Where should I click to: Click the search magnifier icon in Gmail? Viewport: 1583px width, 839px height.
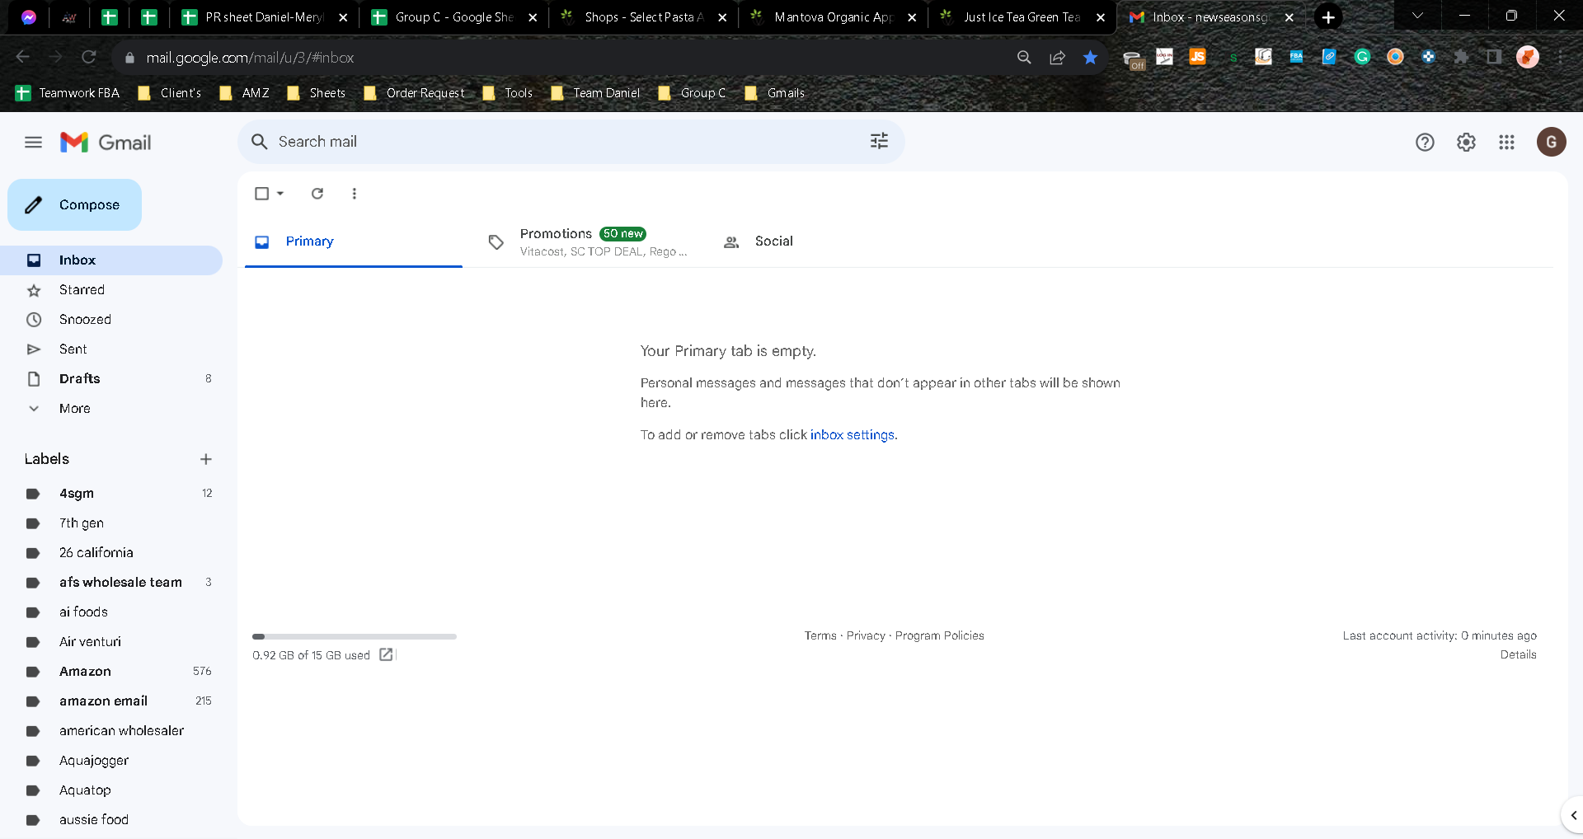point(259,142)
